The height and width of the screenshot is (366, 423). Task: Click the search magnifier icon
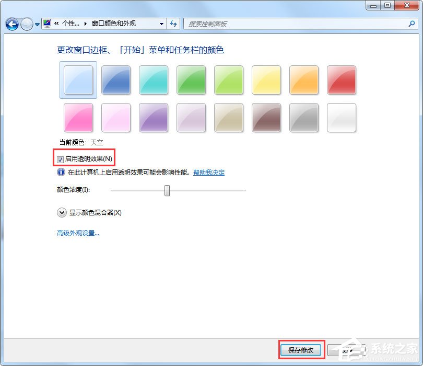412,24
